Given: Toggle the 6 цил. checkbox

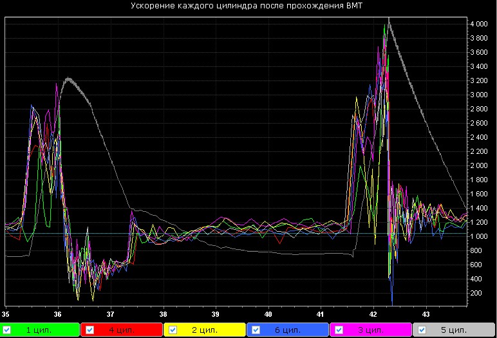Looking at the screenshot, I should coord(256,330).
